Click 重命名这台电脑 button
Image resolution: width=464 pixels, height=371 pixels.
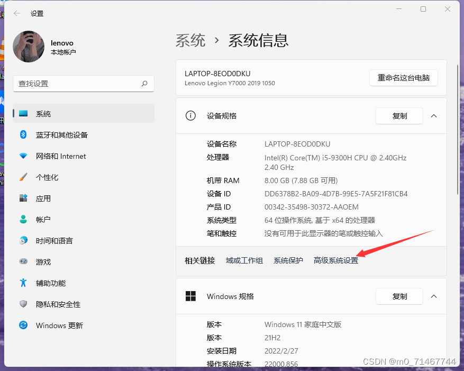[x=403, y=78]
